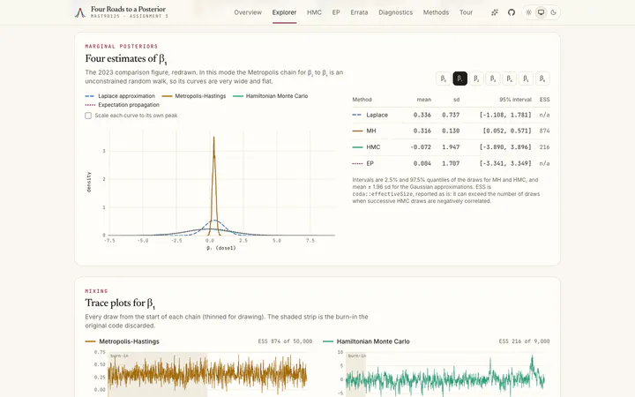
Task: Switch to parameter β4
Action: (x=510, y=79)
